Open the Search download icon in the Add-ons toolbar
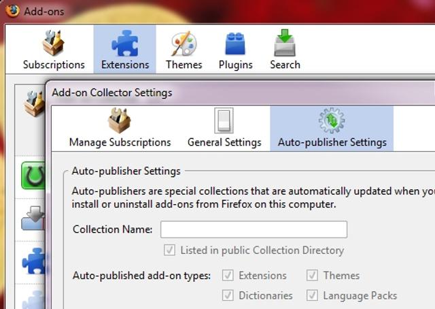Image resolution: width=435 pixels, height=309 pixels. 285,43
